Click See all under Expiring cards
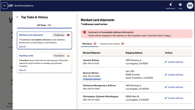This screenshot has width=195, height=110. point(22,70)
